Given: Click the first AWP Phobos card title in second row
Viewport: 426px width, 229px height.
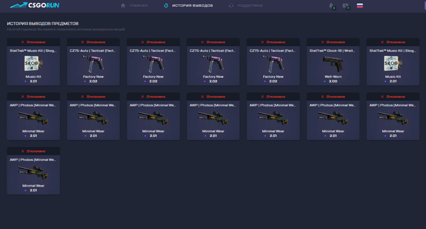Looking at the screenshot, I should coord(33,105).
